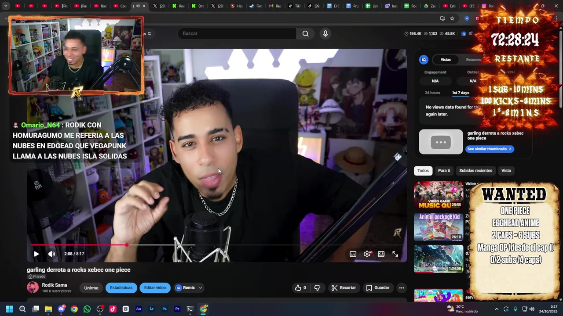The height and width of the screenshot is (316, 563).
Task: Start voice search with the microphone icon
Action: (x=325, y=34)
